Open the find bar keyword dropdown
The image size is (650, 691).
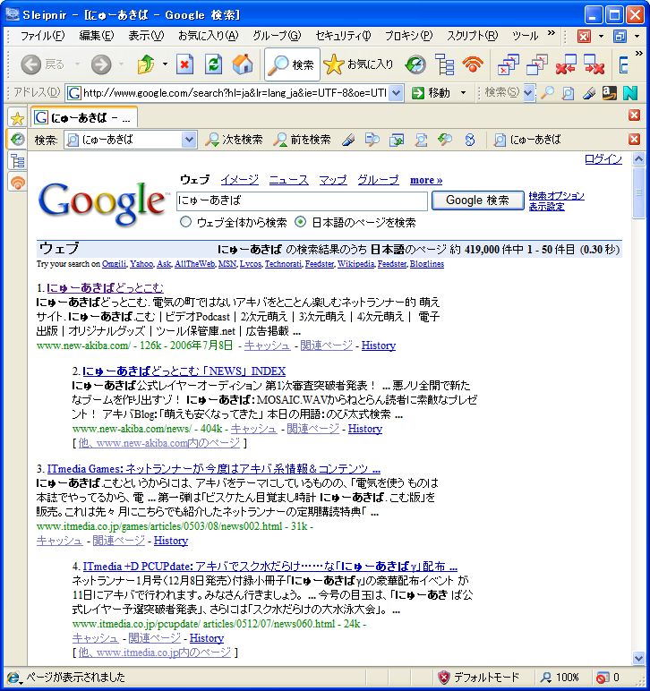[x=189, y=140]
